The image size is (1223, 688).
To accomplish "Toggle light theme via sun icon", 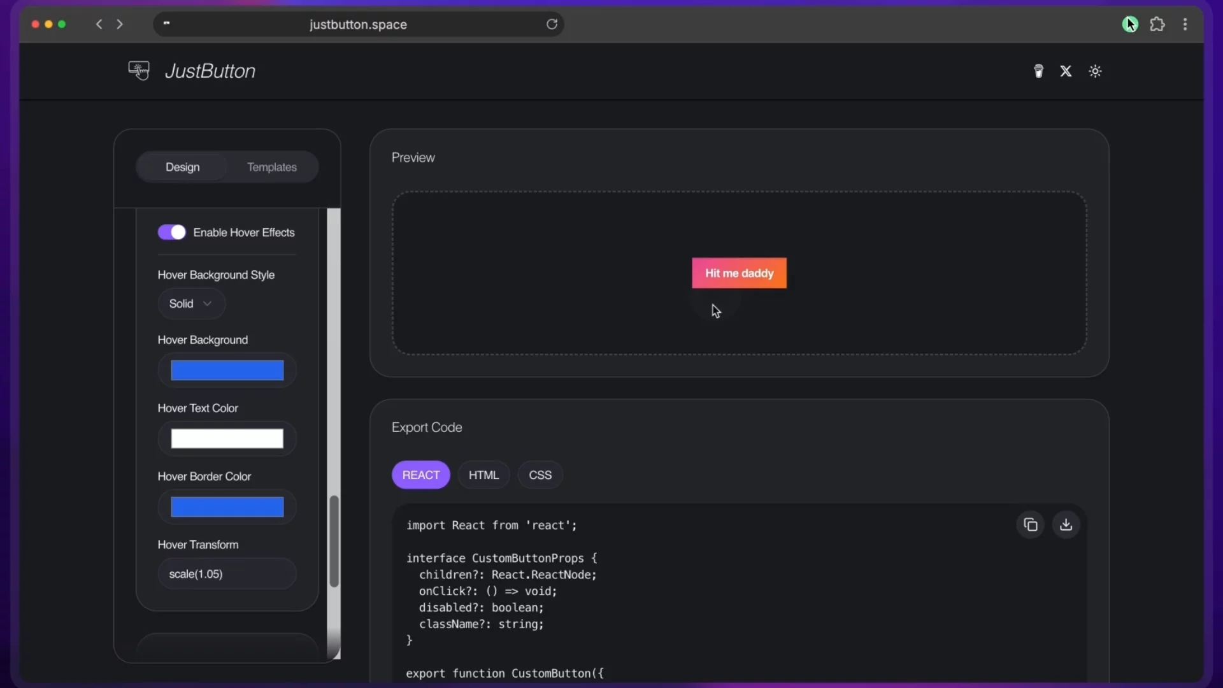I will 1095,71.
